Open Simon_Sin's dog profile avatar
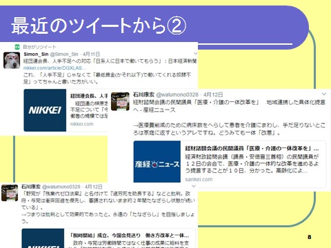Screen dimensions: 331x248 click(12, 61)
